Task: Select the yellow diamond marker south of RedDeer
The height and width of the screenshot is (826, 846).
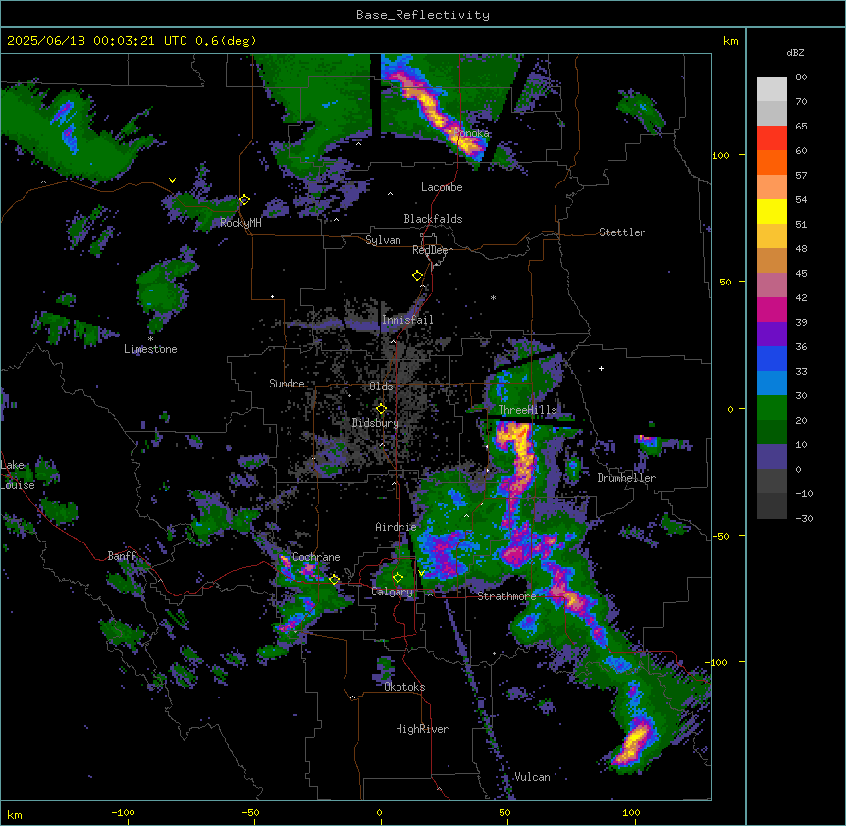Action: (x=417, y=276)
